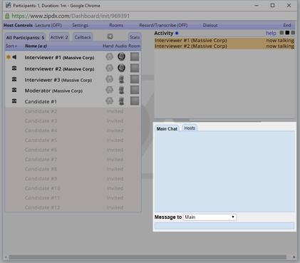Open the Settings menu
Viewport: 300px width, 263px height.
(x=80, y=25)
